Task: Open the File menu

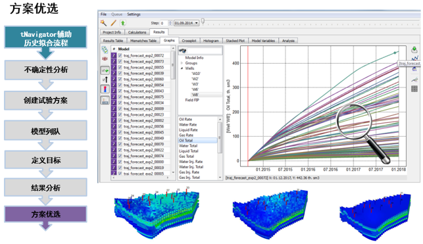Action: (103, 14)
